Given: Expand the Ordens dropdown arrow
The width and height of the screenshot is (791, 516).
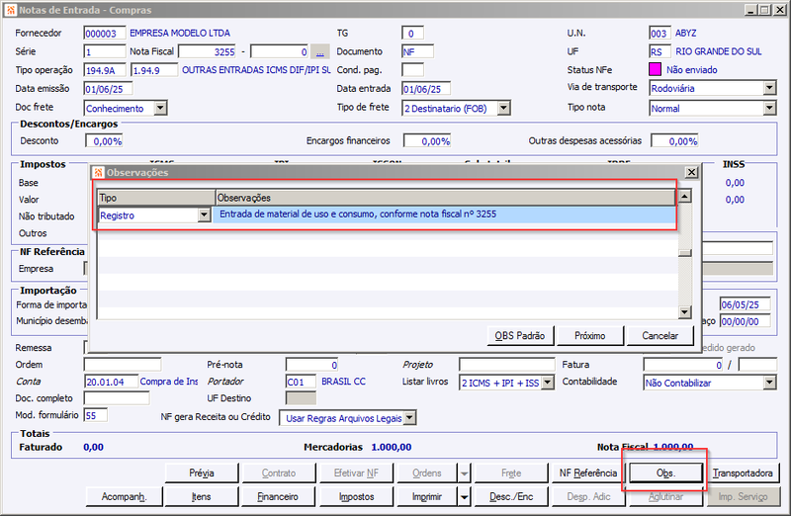Looking at the screenshot, I should 464,473.
